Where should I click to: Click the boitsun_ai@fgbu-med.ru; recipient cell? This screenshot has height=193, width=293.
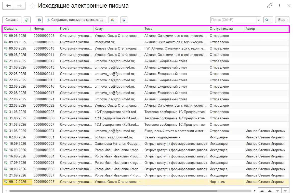(x=118, y=137)
